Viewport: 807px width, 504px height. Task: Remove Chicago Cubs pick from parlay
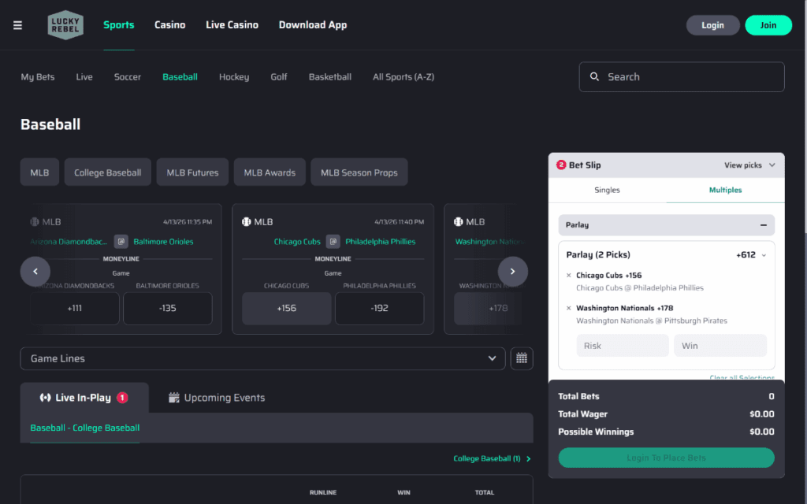pyautogui.click(x=569, y=275)
